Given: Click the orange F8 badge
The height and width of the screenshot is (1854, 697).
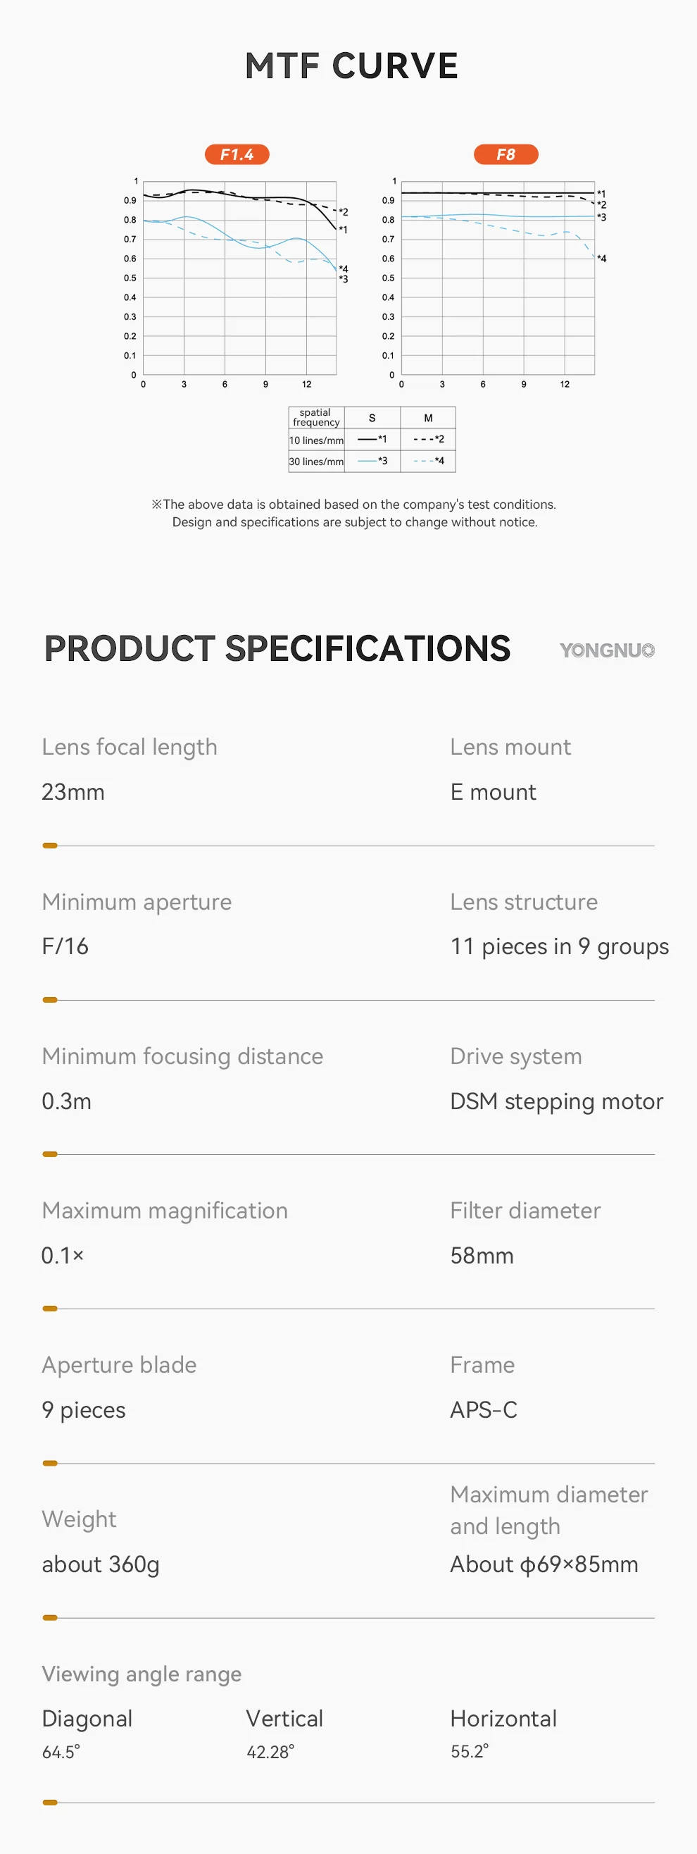Looking at the screenshot, I should click(506, 154).
